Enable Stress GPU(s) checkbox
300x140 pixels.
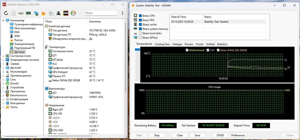pyautogui.click(x=140, y=38)
